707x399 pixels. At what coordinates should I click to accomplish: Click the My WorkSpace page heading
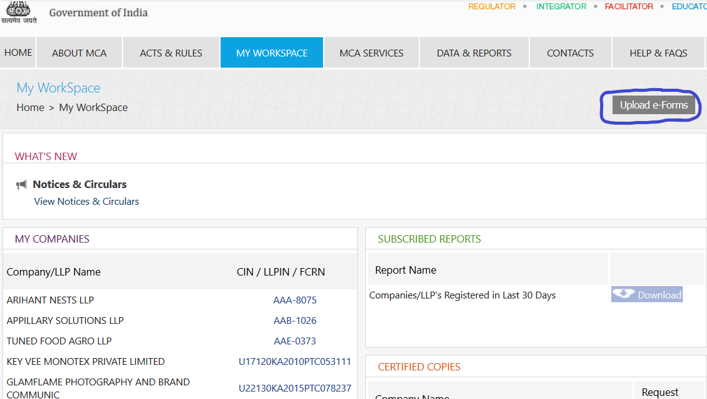click(58, 88)
